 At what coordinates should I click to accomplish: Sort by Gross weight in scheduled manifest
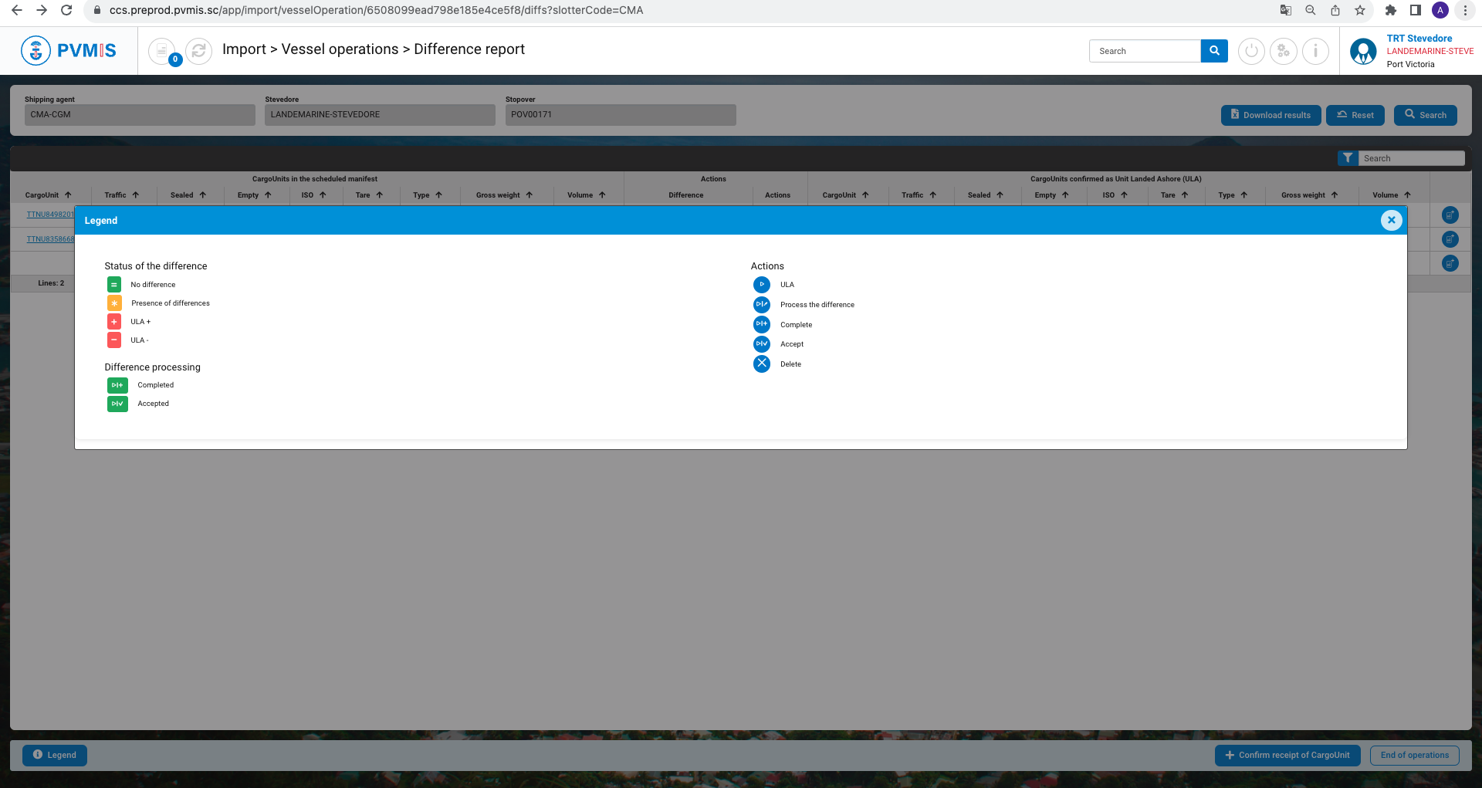(504, 195)
